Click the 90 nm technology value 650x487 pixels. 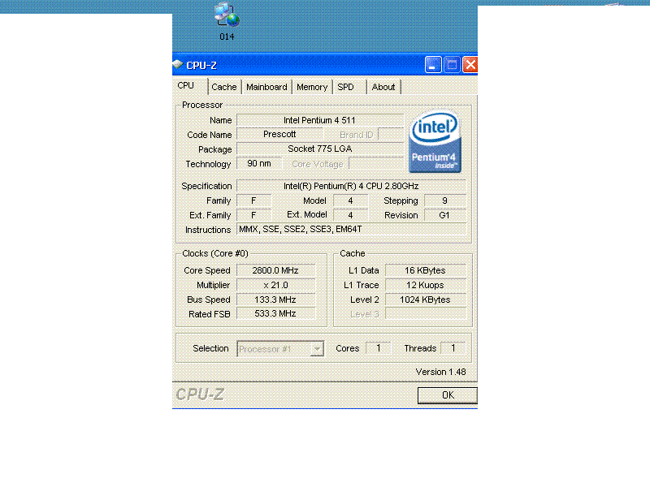[x=259, y=164]
